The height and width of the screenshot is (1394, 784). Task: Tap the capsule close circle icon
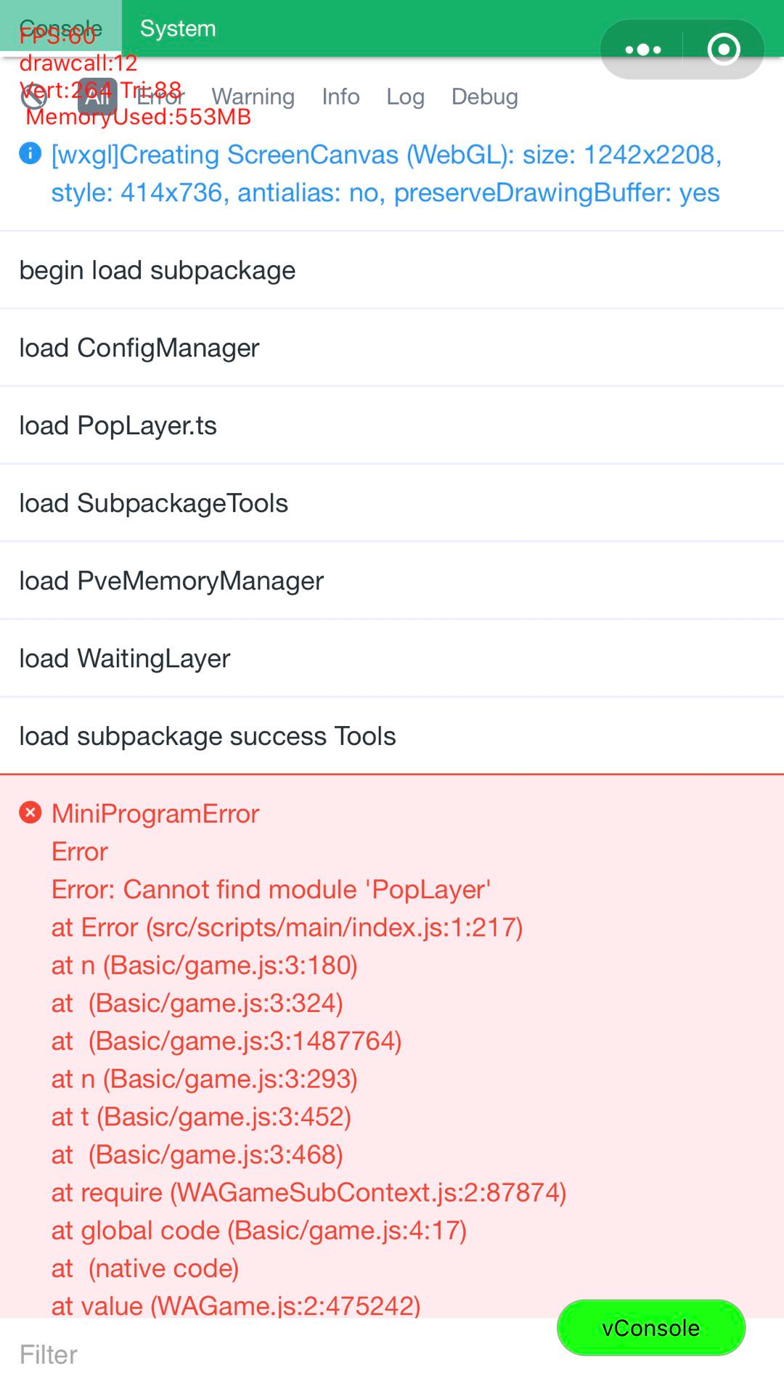723,49
